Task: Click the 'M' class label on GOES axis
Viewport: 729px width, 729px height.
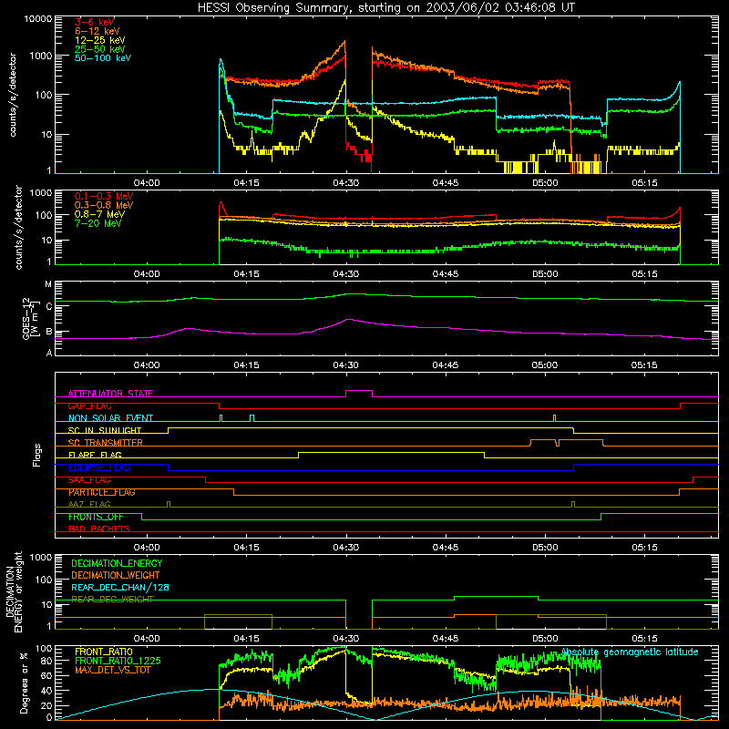Action: [48, 284]
